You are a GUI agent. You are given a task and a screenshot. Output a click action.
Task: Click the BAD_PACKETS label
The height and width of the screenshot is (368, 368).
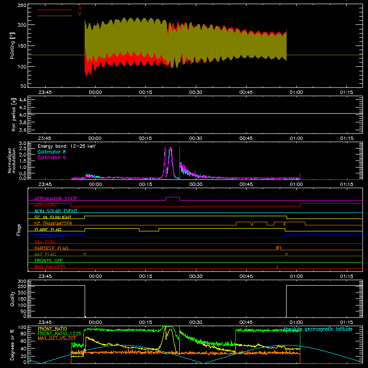point(50,267)
